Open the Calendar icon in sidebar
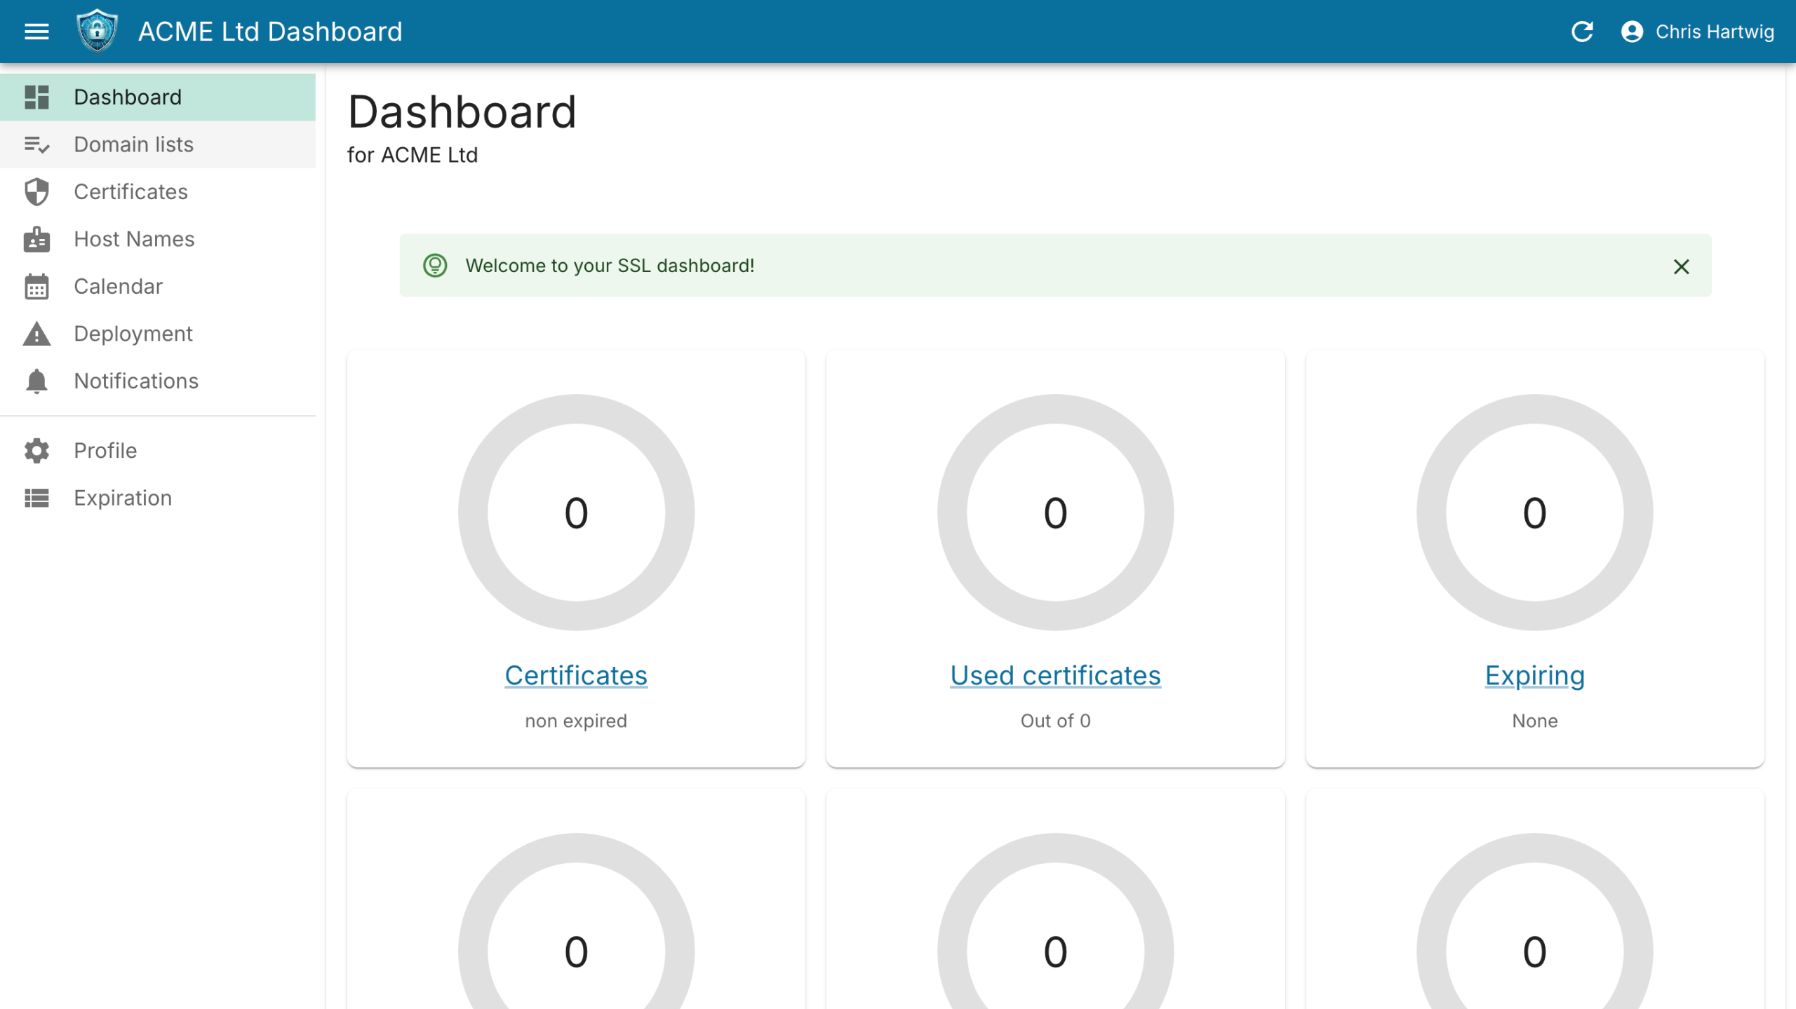Image resolution: width=1796 pixels, height=1009 pixels. (x=36, y=287)
